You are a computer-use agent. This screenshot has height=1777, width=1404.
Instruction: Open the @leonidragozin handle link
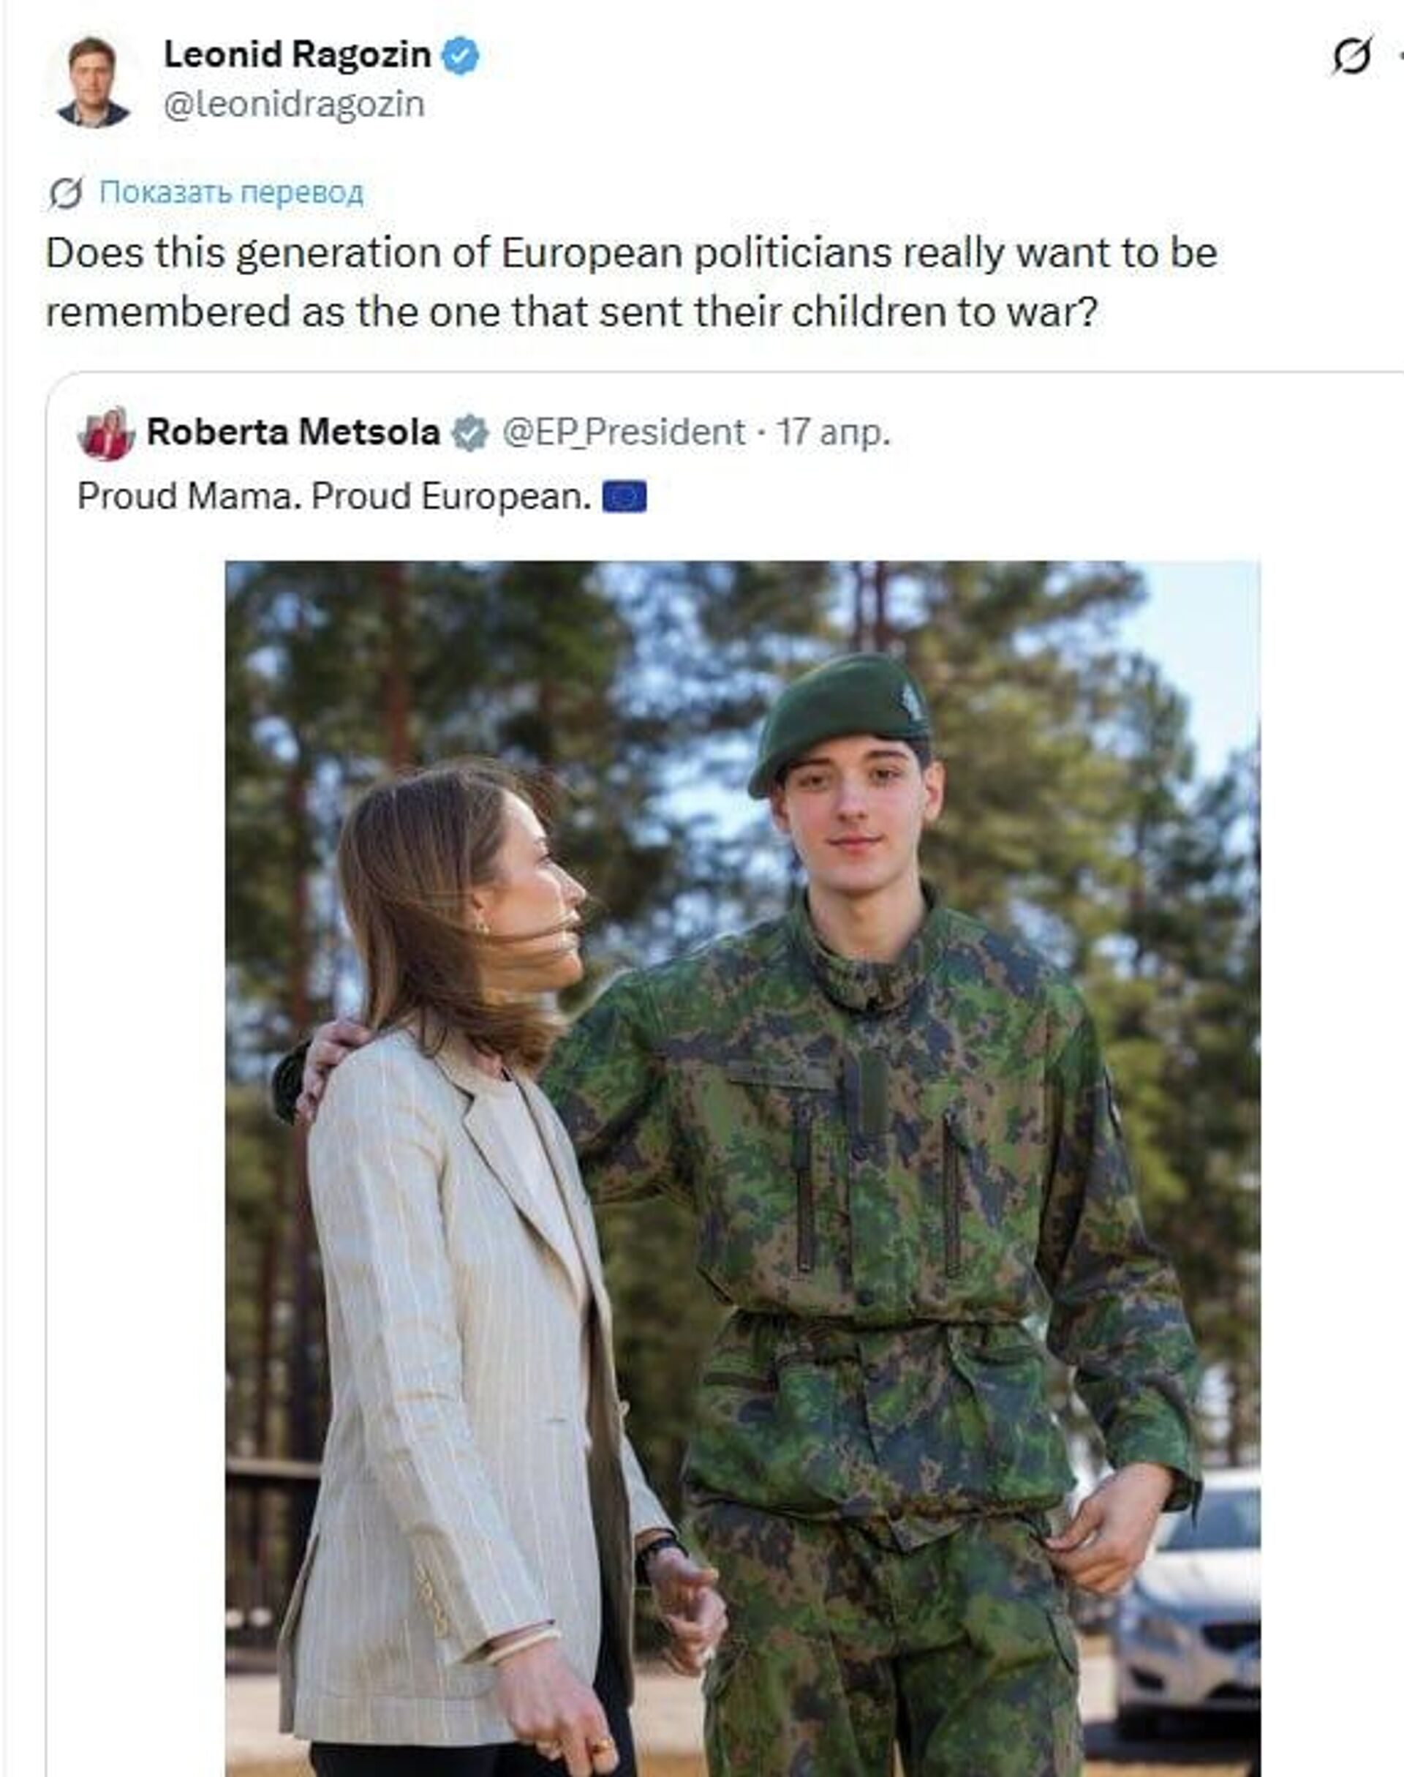[293, 105]
